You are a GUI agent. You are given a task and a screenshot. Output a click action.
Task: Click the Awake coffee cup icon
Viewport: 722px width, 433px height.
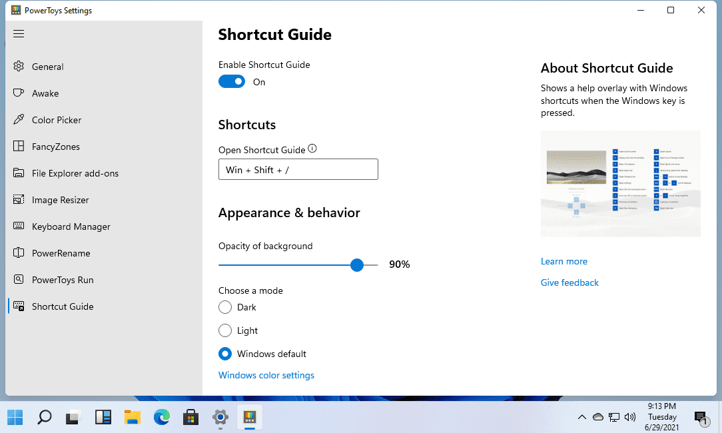(x=19, y=93)
